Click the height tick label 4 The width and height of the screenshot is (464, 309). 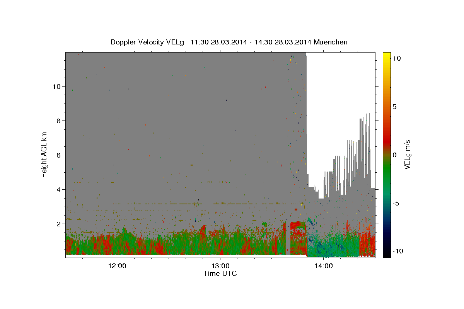(58, 189)
